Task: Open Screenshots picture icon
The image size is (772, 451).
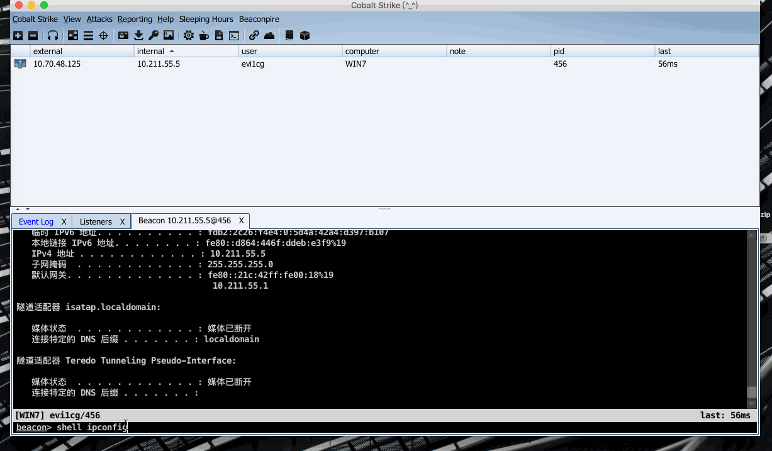Action: [x=169, y=36]
